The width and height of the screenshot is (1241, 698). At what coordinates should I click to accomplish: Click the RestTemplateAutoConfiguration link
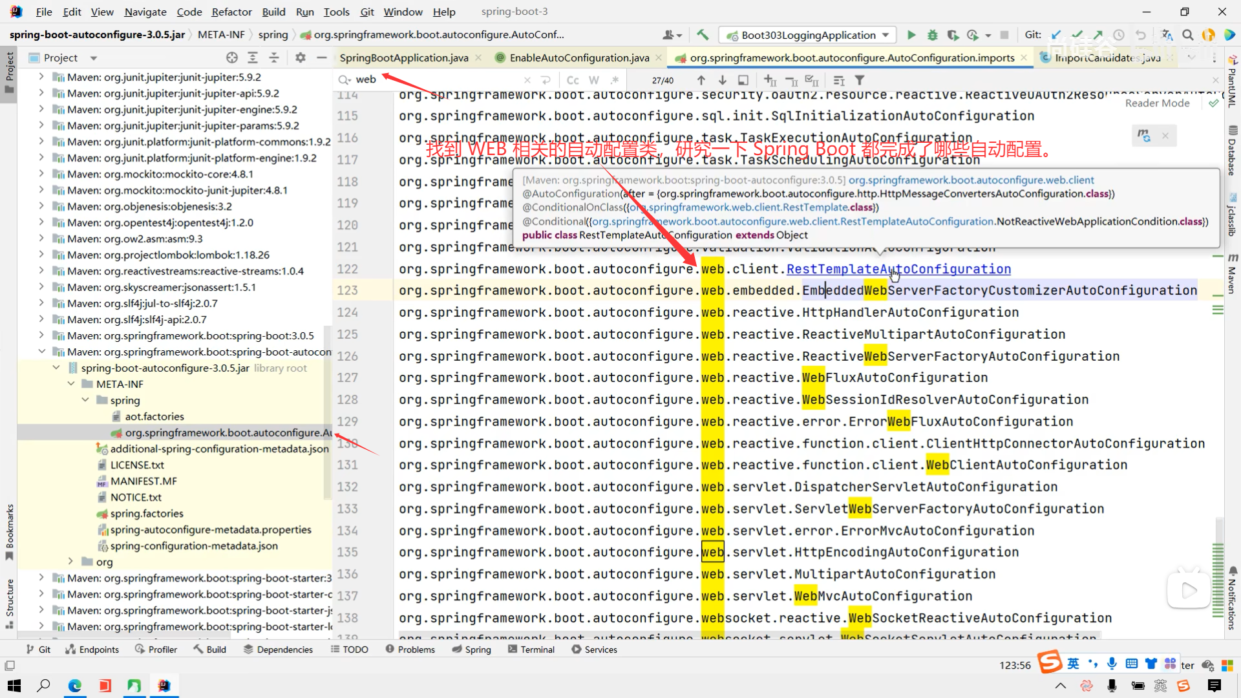[x=898, y=269]
